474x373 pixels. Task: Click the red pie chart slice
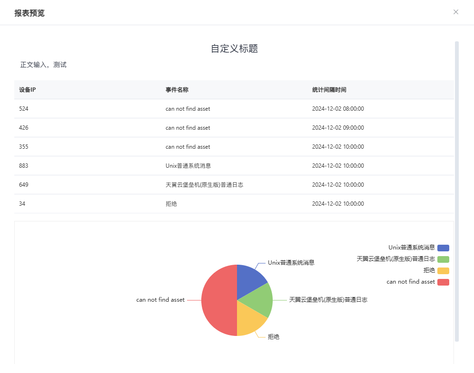[218, 300]
